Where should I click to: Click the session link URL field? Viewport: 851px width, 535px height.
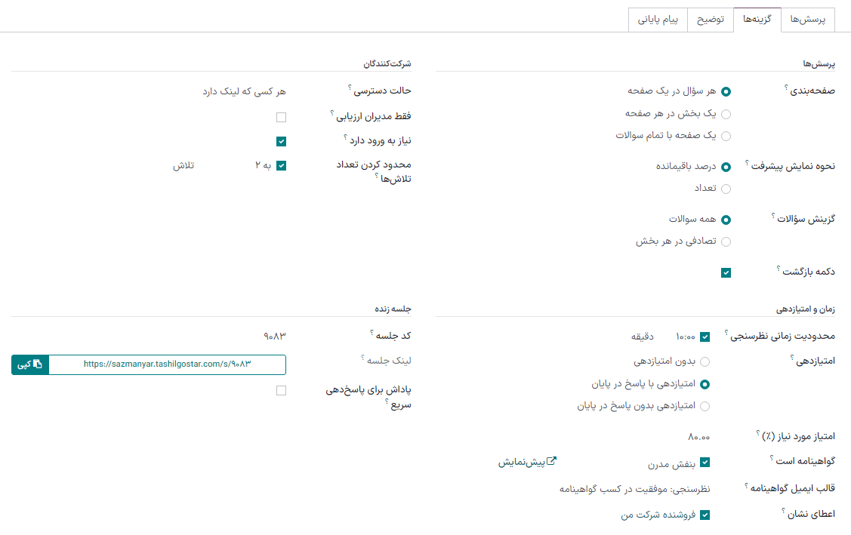(x=166, y=364)
